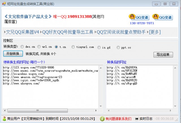Click the www.amazon.cn URL line

click(33, 77)
